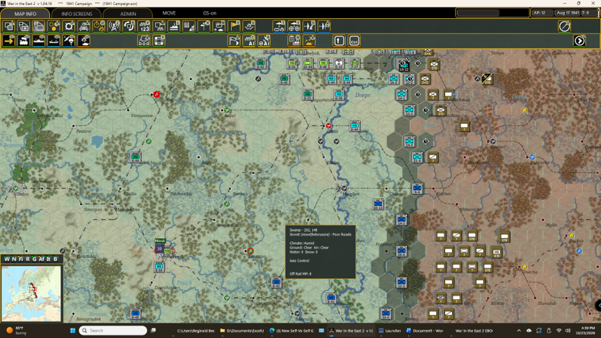Toggle the '123' factory numbers icon
This screenshot has width=601, height=338.
coord(144,26)
